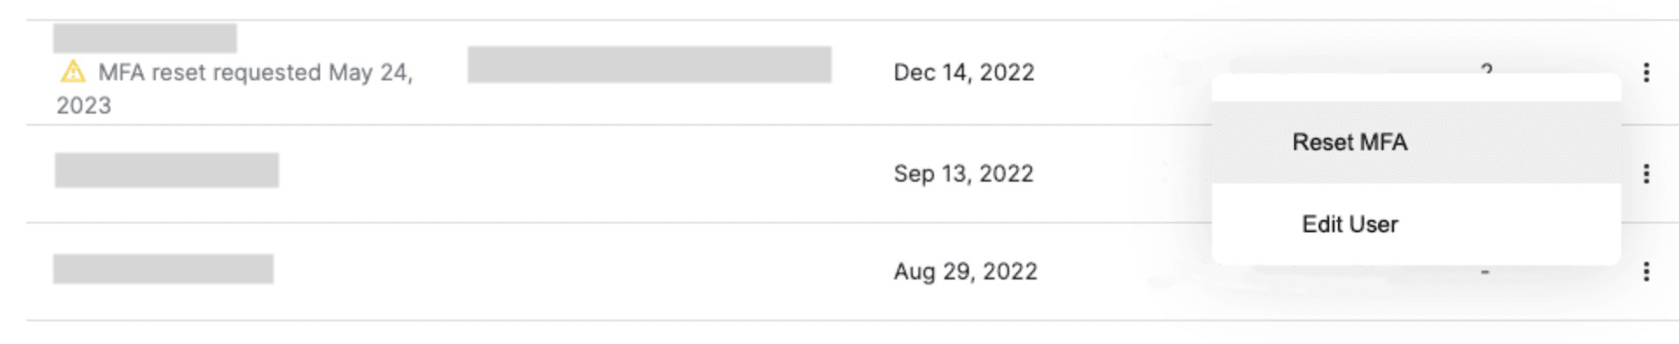The width and height of the screenshot is (1679, 344).
Task: Select the Sep 13, 2022 date cell
Action: pyautogui.click(x=963, y=174)
